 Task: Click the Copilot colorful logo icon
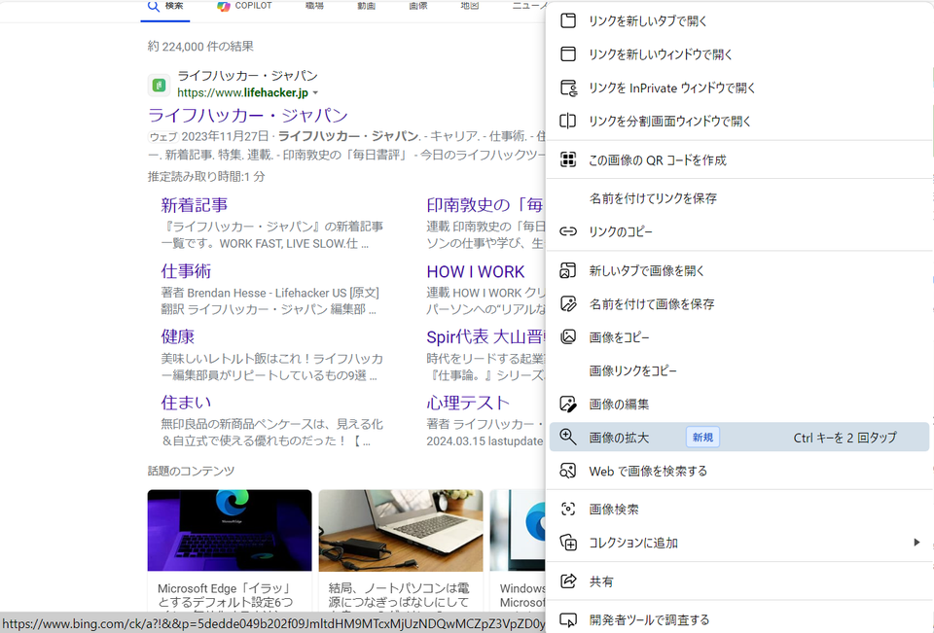224,6
